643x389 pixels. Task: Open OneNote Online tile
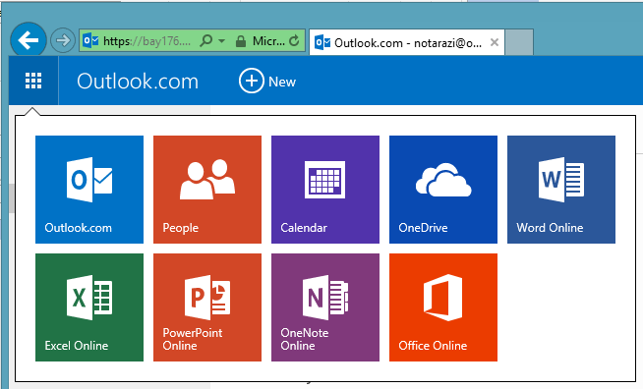coord(325,307)
